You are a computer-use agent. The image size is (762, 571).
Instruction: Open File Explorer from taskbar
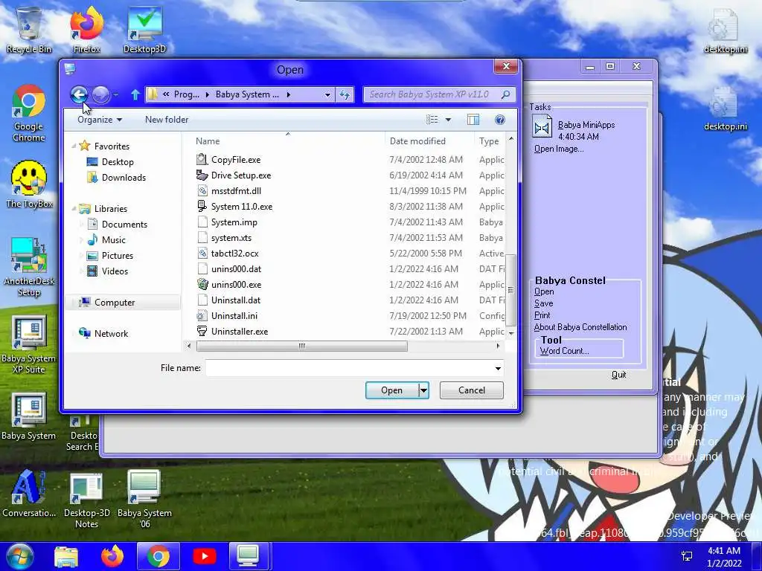(66, 556)
